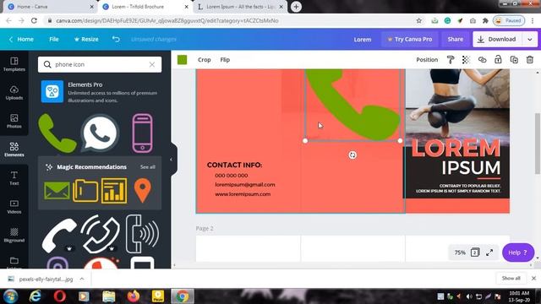Image resolution: width=541 pixels, height=304 pixels.
Task: Open the browser extensions puzzle icon
Action: pyautogui.click(x=485, y=20)
